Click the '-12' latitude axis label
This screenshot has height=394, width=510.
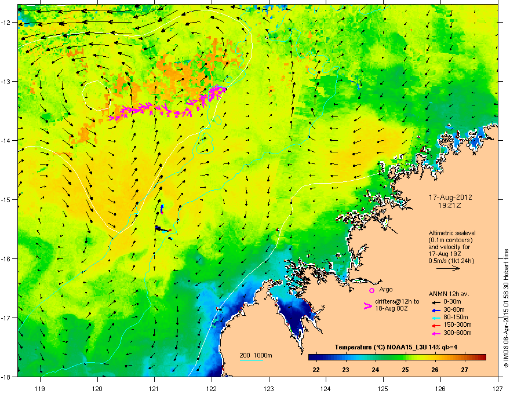[x=6, y=22]
